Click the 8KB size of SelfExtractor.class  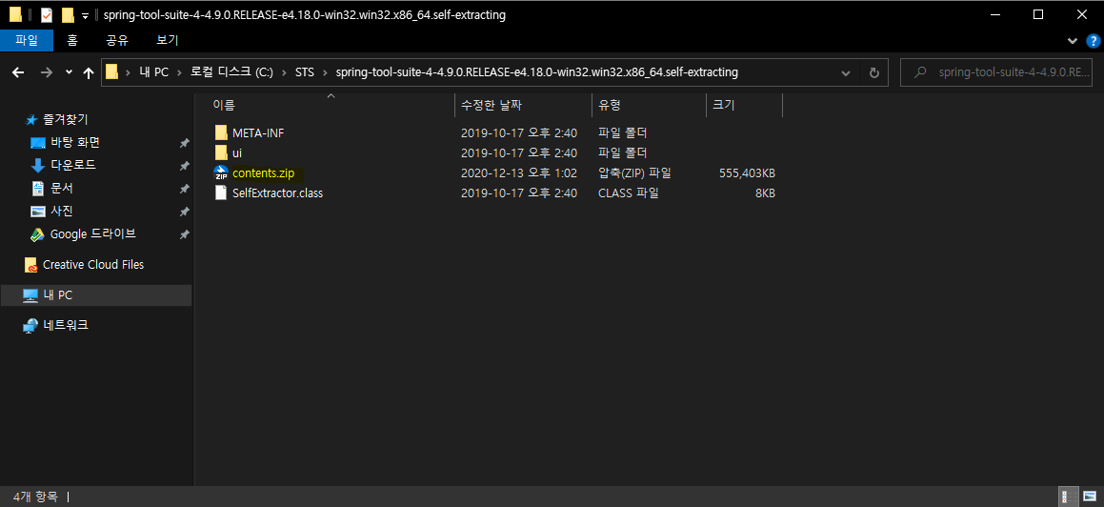[765, 193]
